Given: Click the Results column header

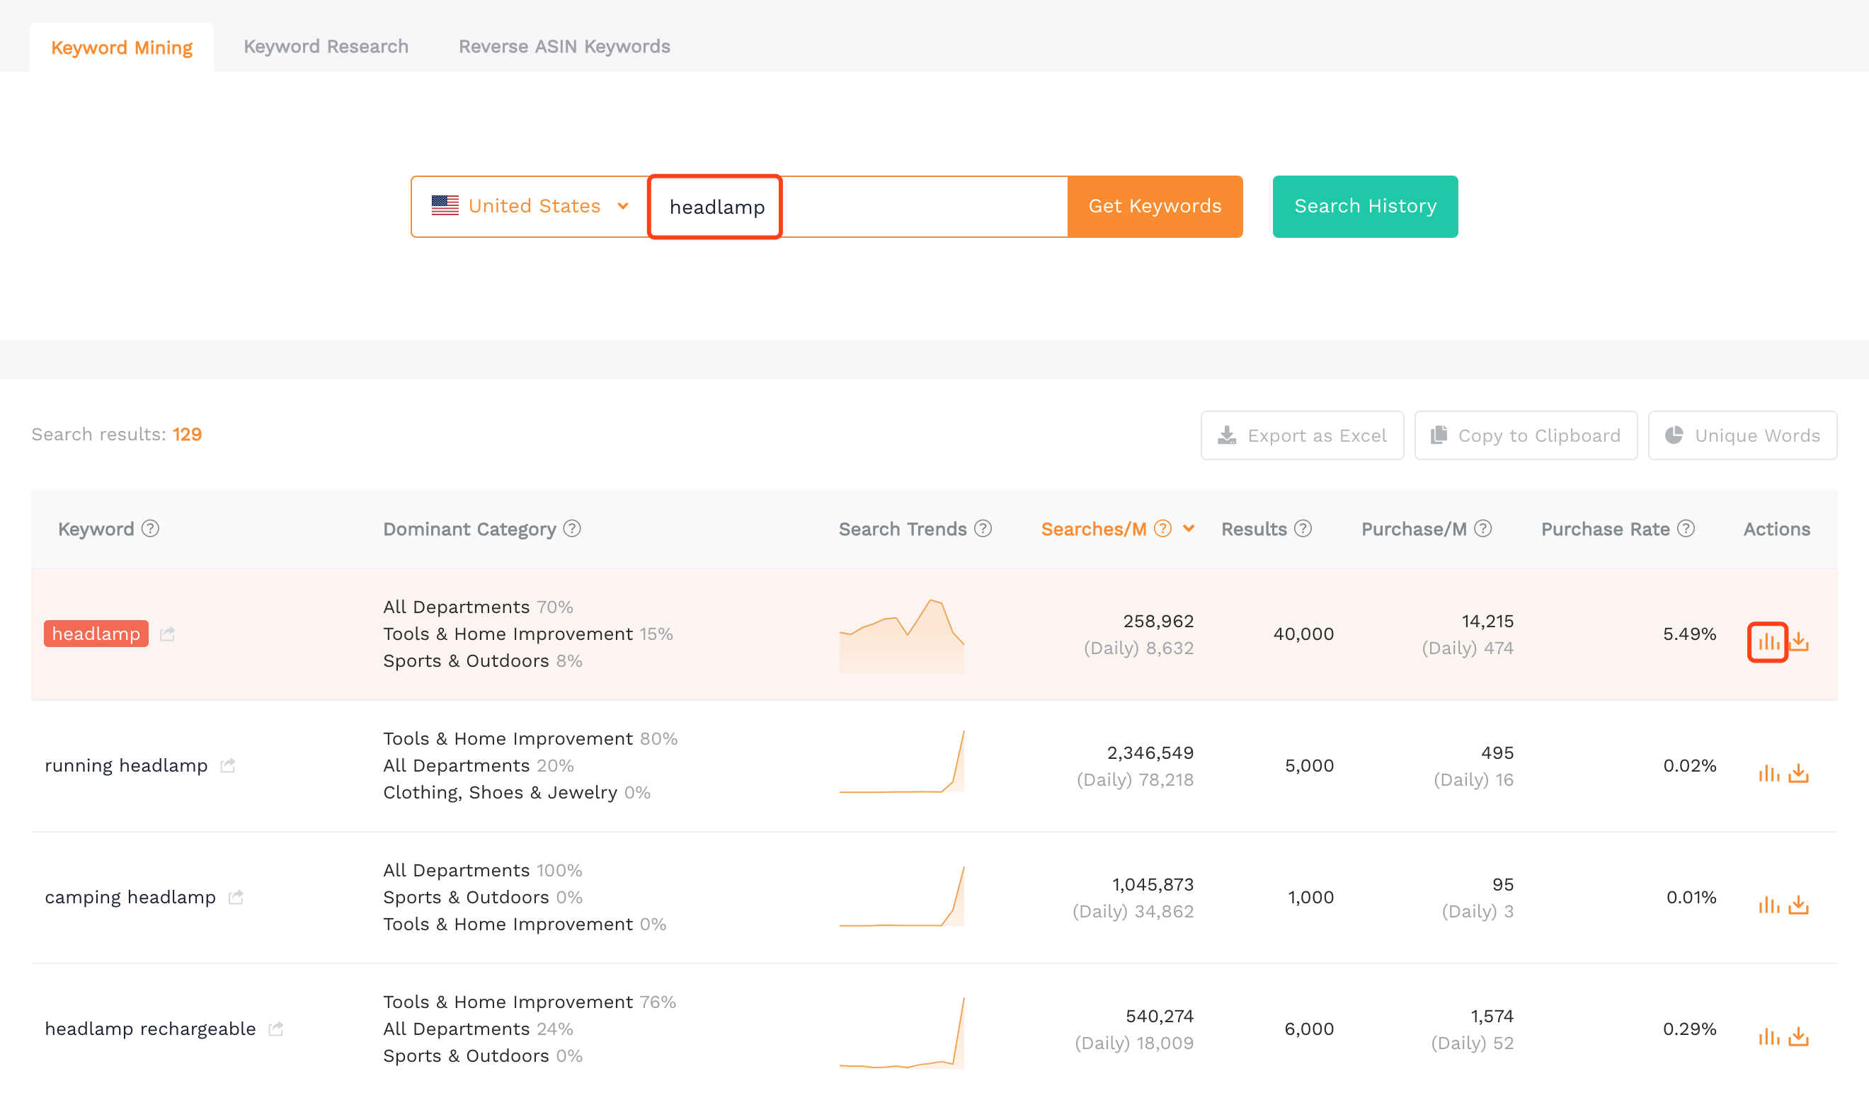Looking at the screenshot, I should [x=1254, y=529].
